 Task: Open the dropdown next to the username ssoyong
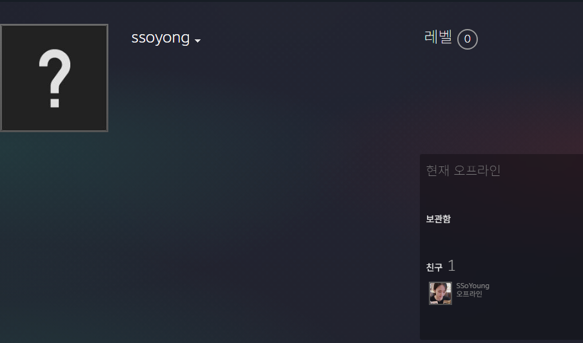[197, 41]
